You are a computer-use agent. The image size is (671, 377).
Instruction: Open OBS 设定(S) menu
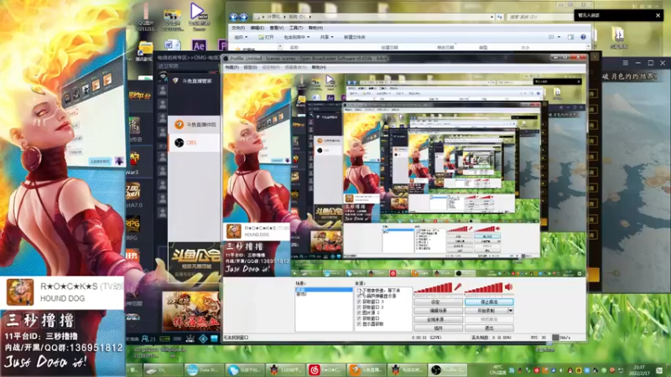[x=250, y=68]
